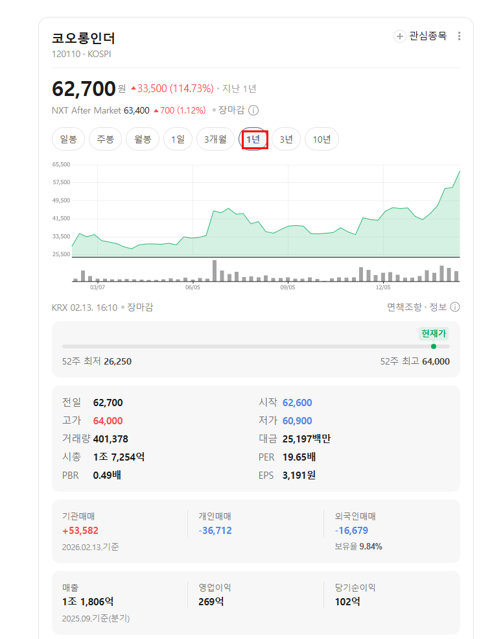Open the three-dot more options menu
Viewport: 503px width, 639px height.
point(459,36)
